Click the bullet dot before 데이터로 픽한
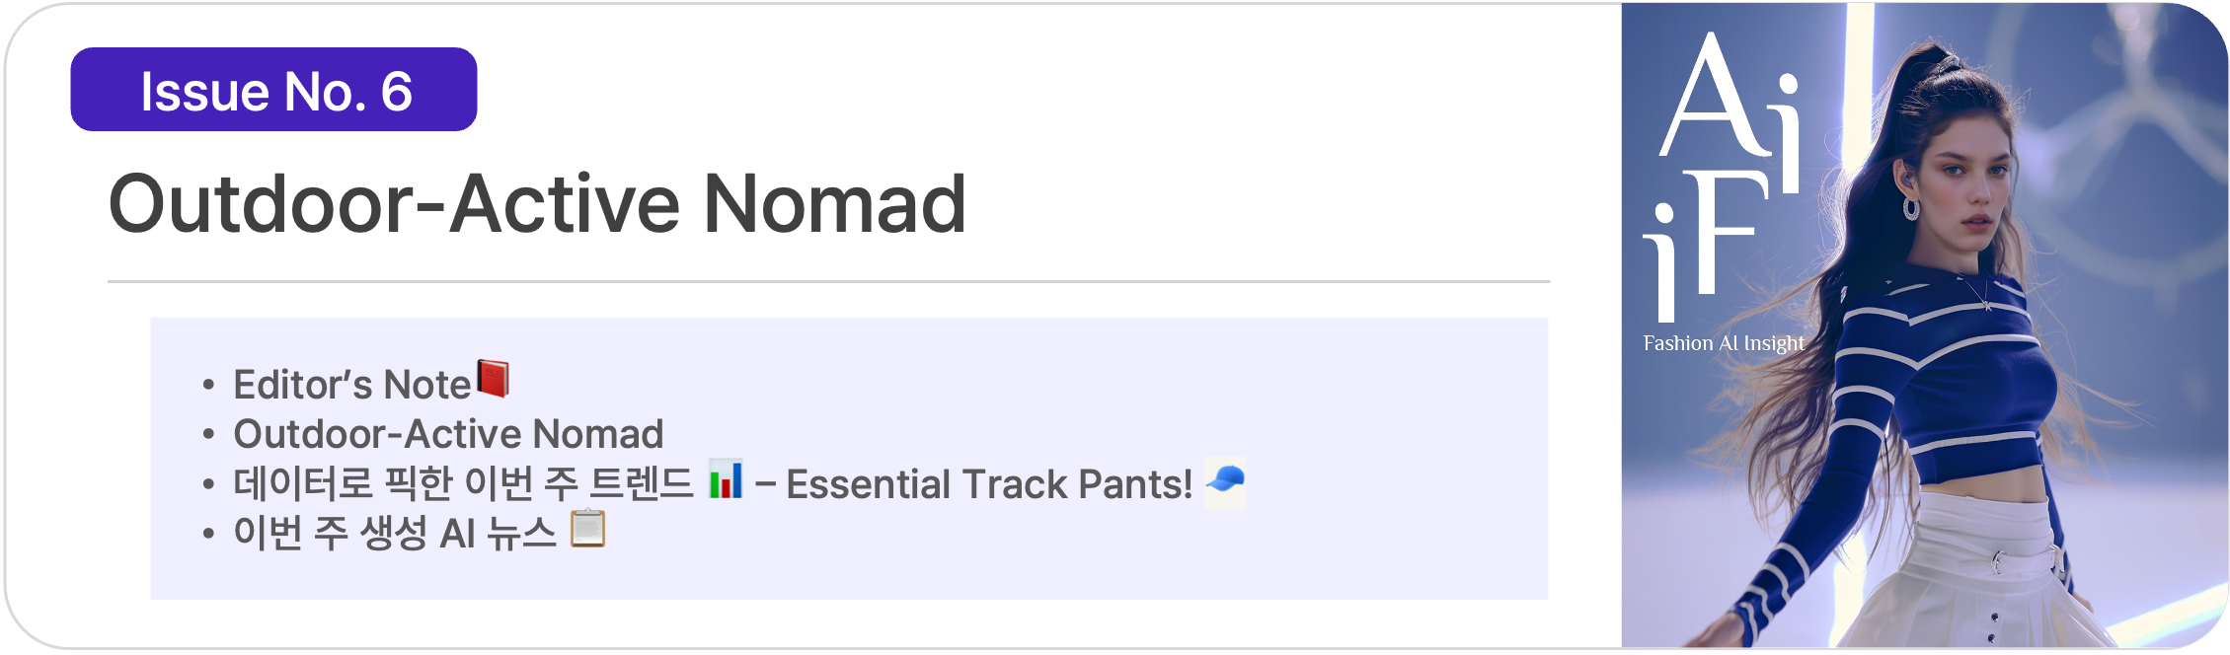Screen dimensions: 2230x655 click(x=208, y=485)
